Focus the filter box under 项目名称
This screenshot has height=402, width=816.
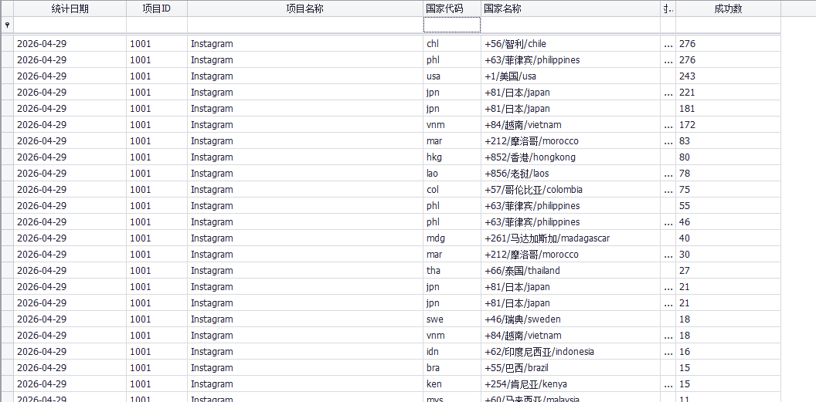point(305,25)
